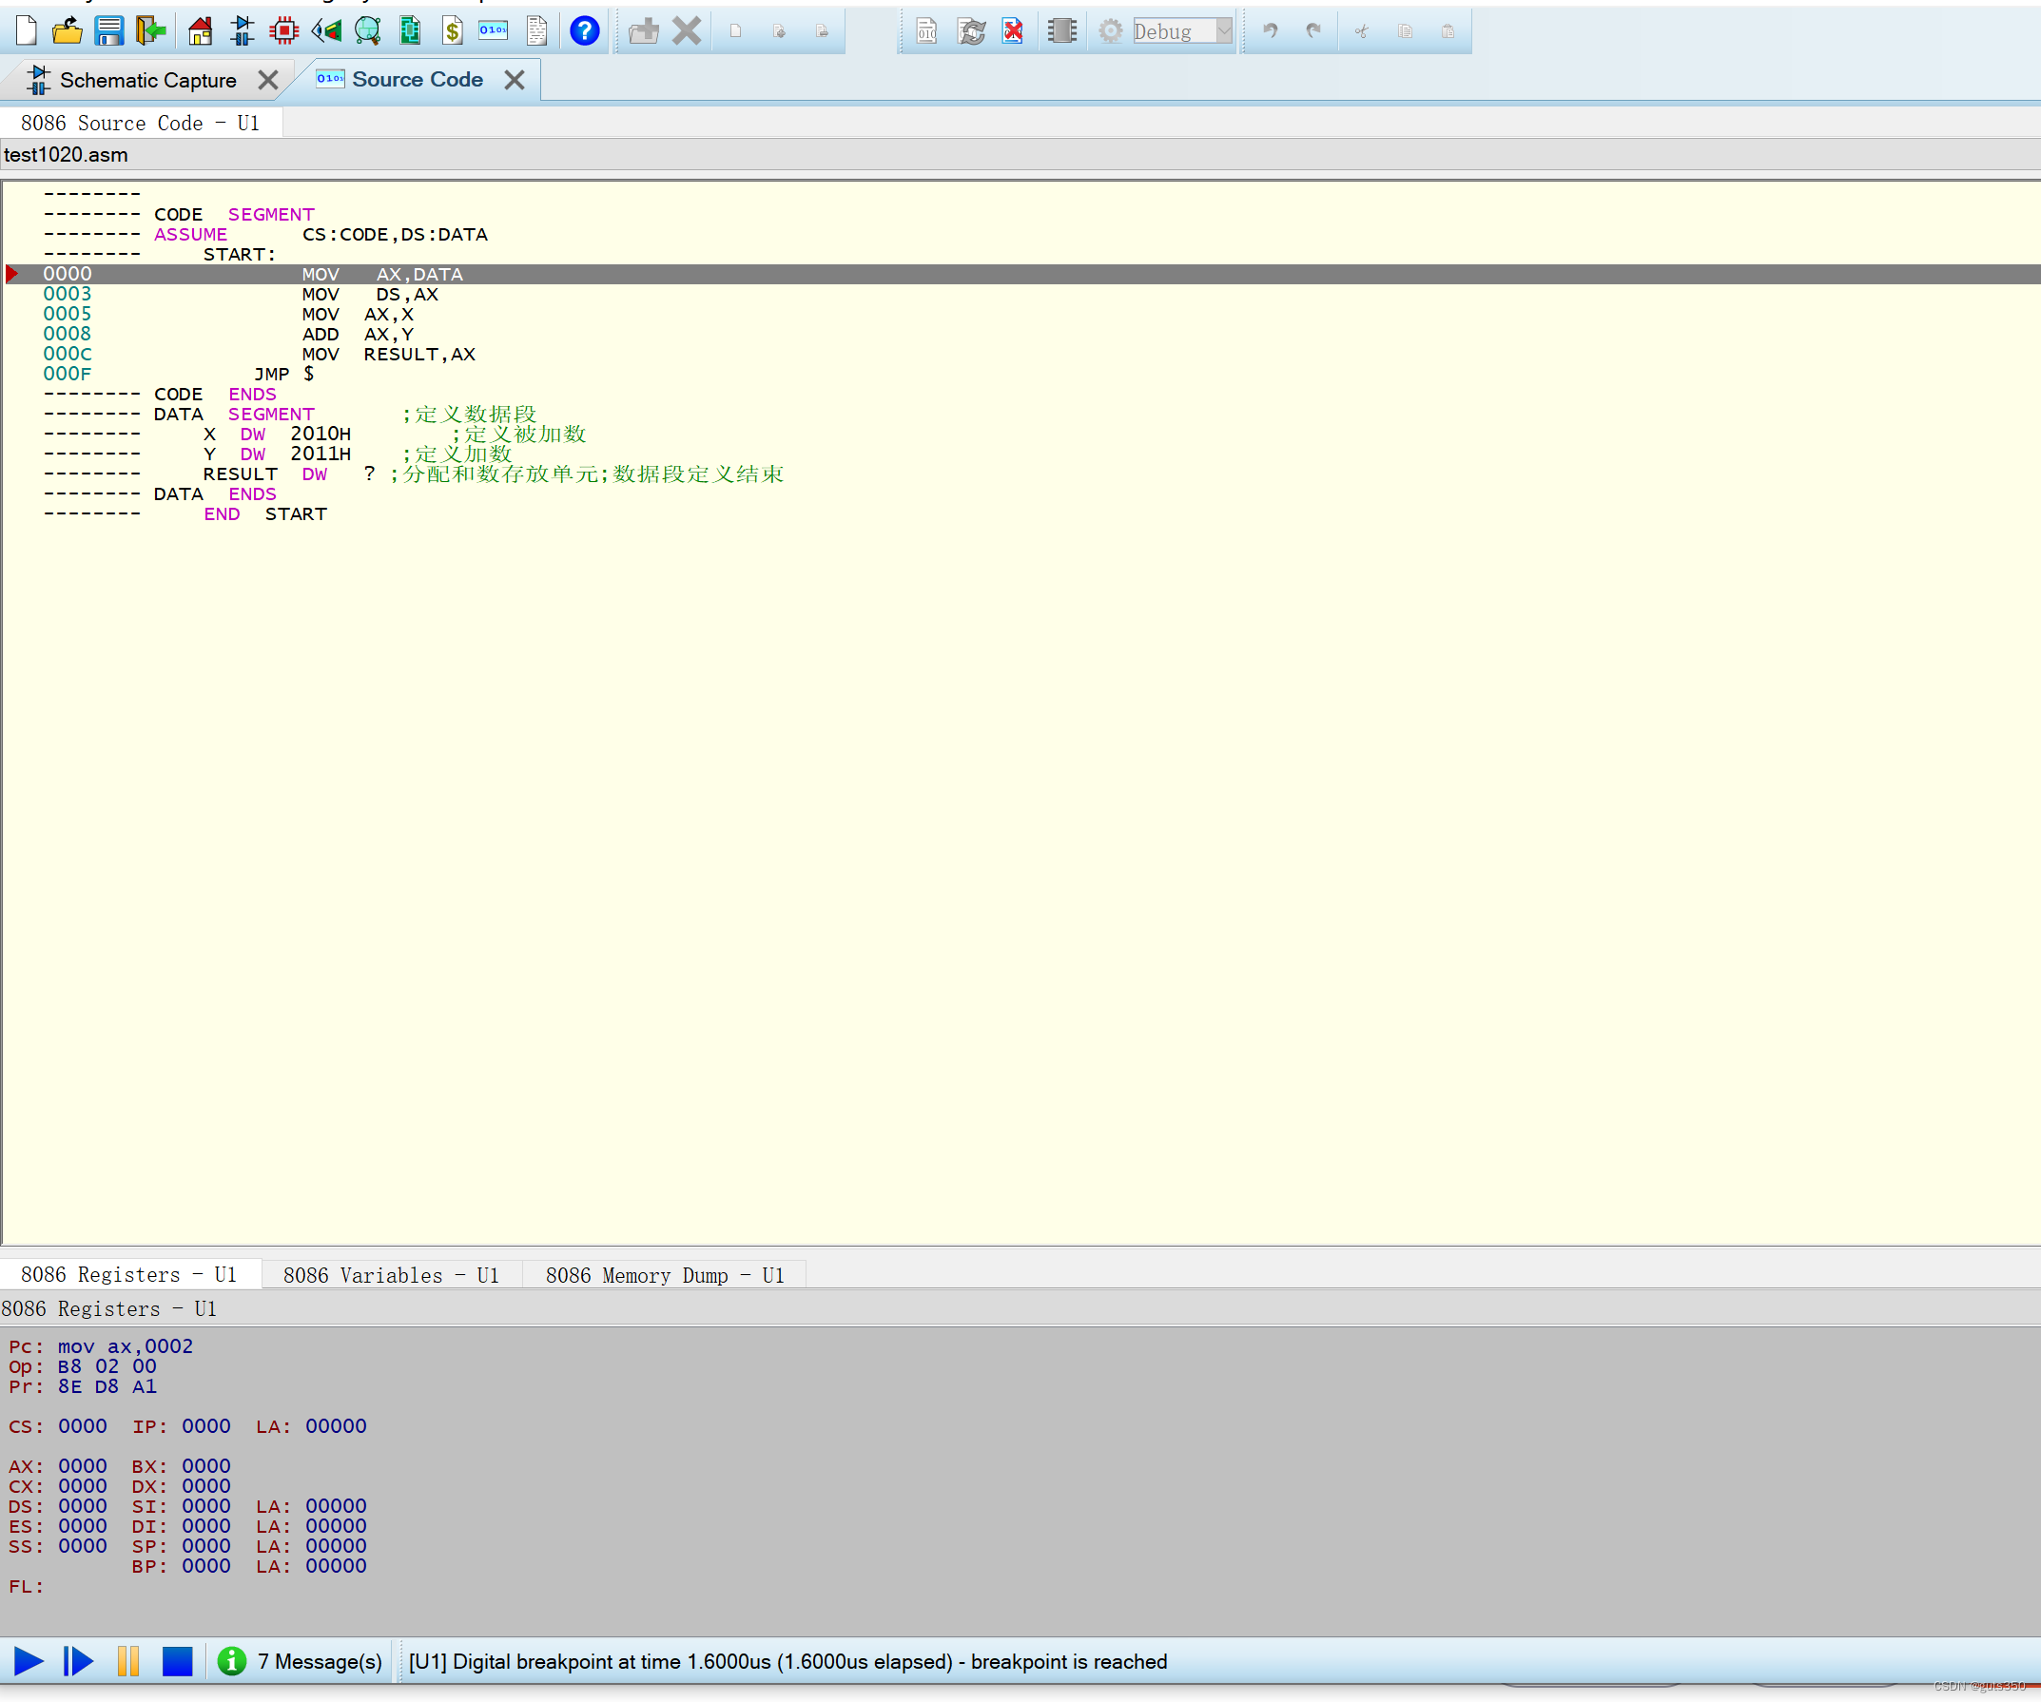Open the Home Page house icon
The image size is (2041, 1702).
pos(201,31)
